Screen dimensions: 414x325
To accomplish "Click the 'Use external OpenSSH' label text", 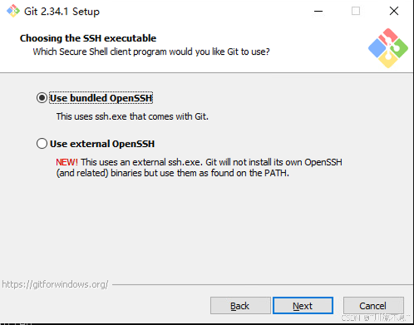I will 102,144.
